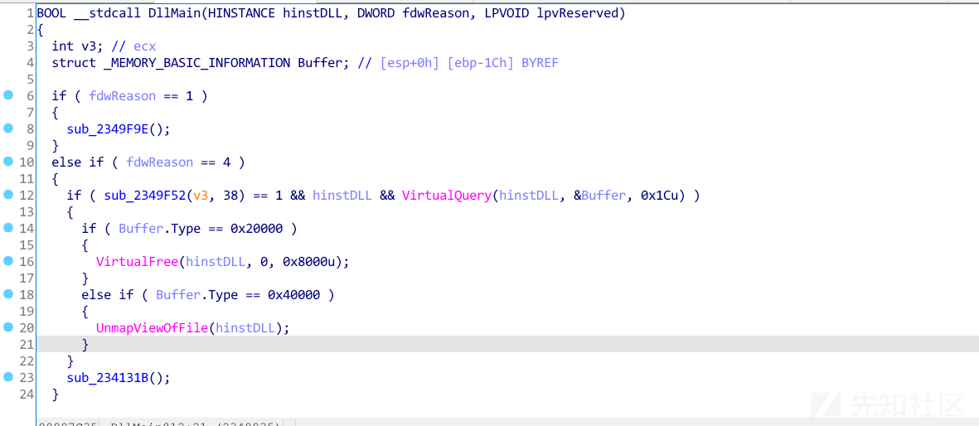Click breakpoint marker beside VirtualFree call
The image size is (979, 426).
(8, 261)
